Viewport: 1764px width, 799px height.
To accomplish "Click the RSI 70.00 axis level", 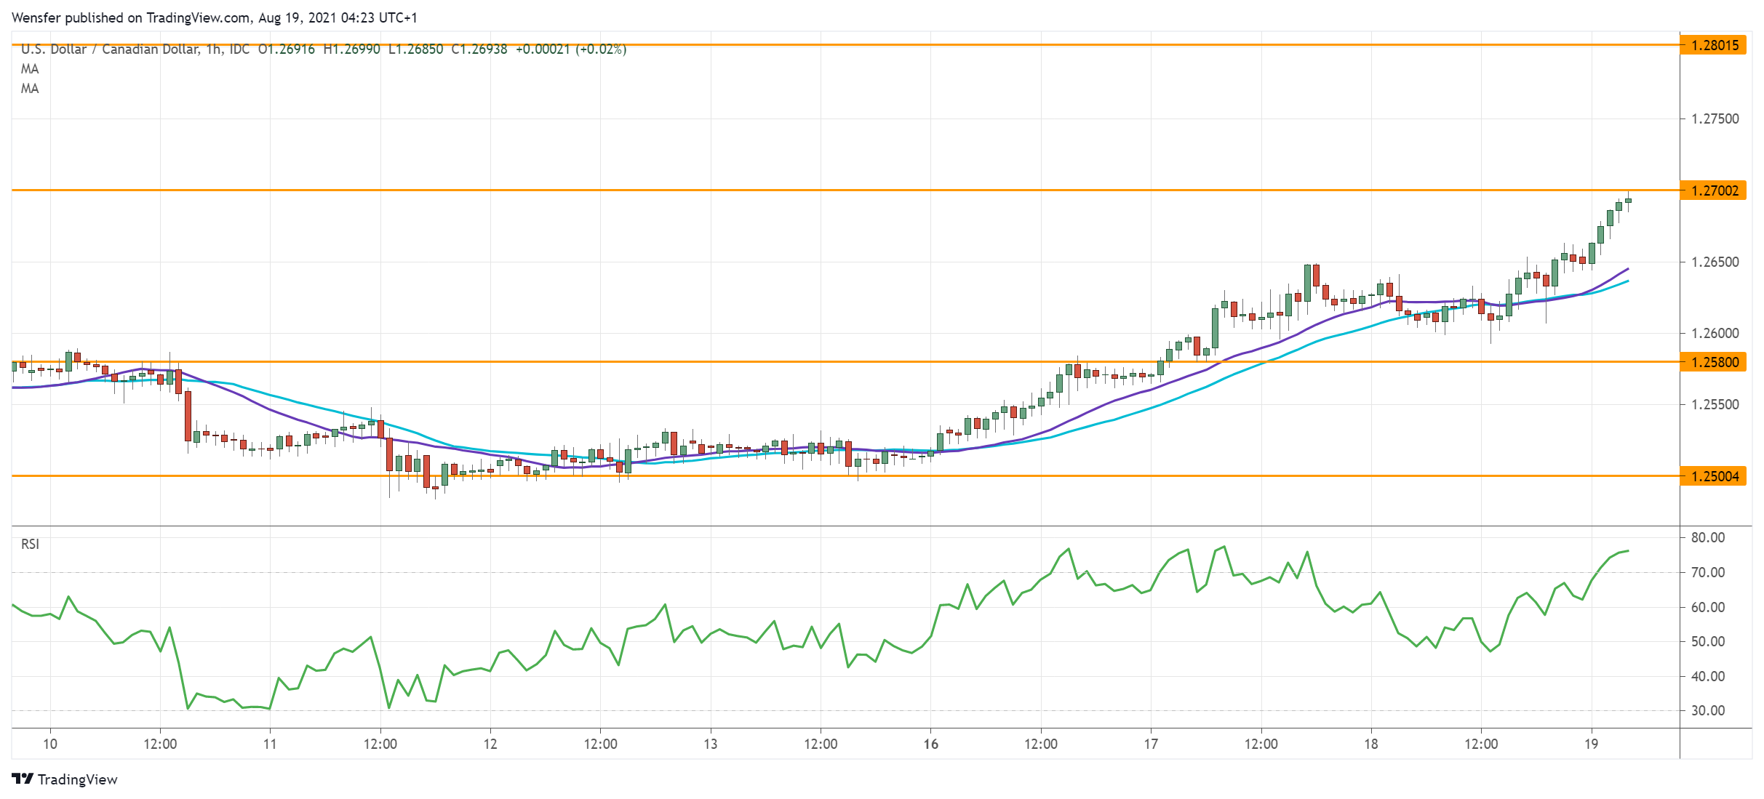I will [x=1707, y=572].
